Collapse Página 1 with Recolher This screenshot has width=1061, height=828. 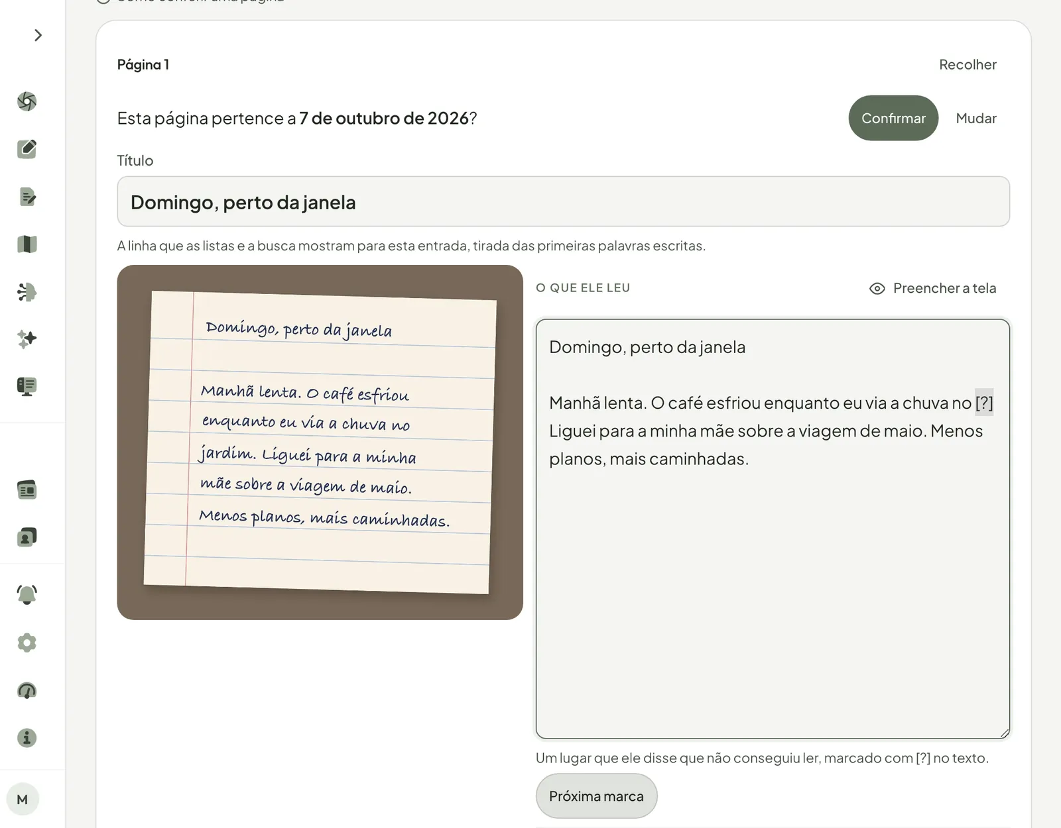(967, 65)
